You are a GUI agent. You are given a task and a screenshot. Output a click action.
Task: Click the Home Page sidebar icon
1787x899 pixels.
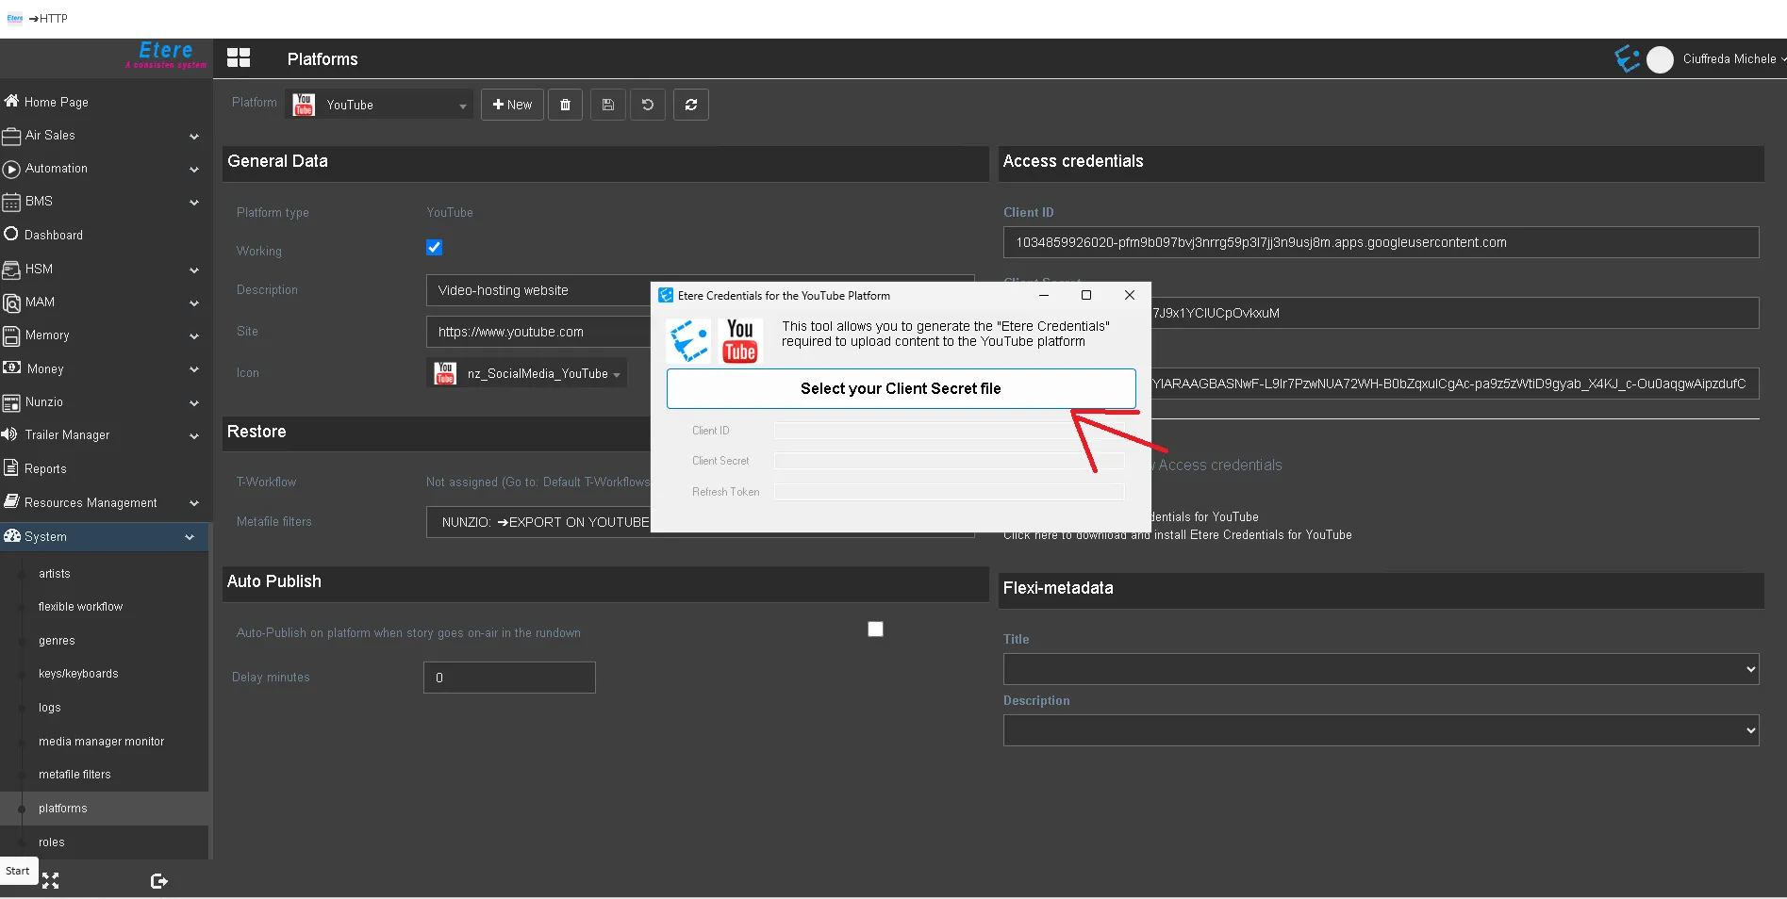pyautogui.click(x=12, y=102)
